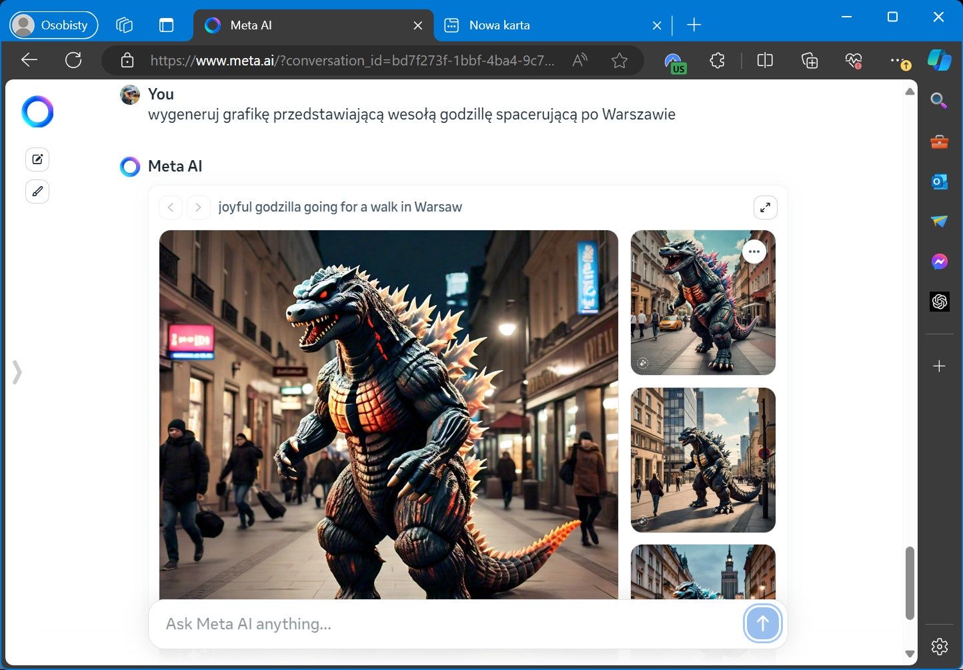Image resolution: width=963 pixels, height=670 pixels.
Task: Open the extension with US badge
Action: point(675,62)
